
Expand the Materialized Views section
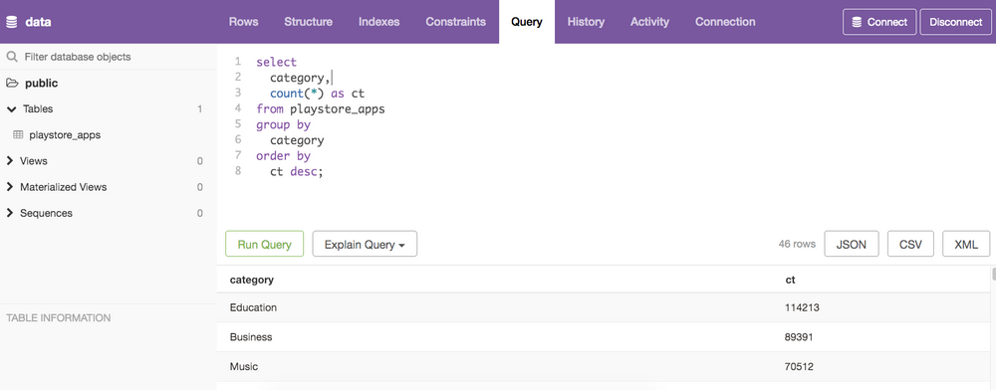click(10, 187)
